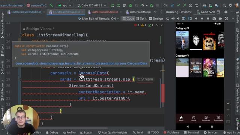
Task: Open the Profiler tool window
Action: coord(69,132)
